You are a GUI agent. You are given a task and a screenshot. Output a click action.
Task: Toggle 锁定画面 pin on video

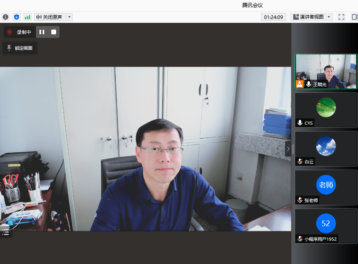[20, 48]
